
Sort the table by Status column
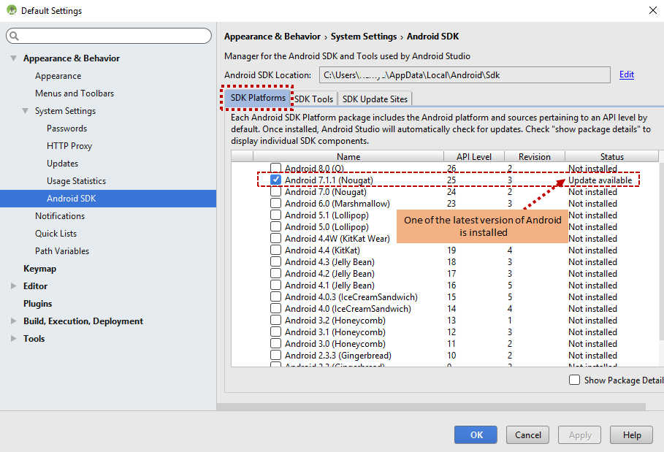click(x=612, y=156)
